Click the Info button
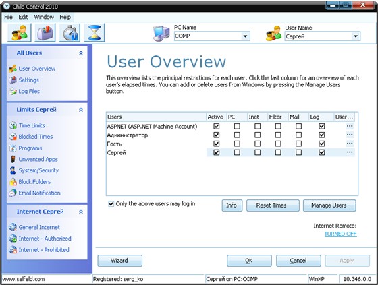Screen dimensions: 378x285 tap(232, 205)
